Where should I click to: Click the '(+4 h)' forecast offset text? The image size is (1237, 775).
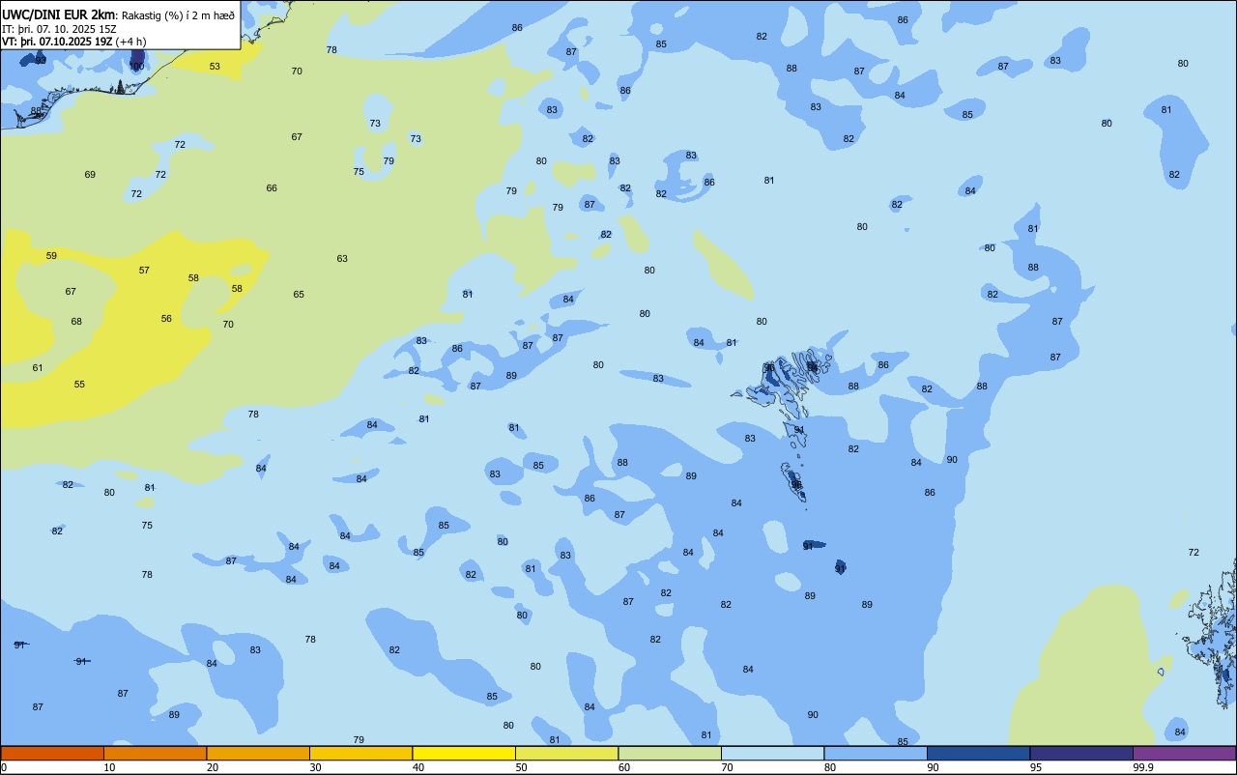130,42
